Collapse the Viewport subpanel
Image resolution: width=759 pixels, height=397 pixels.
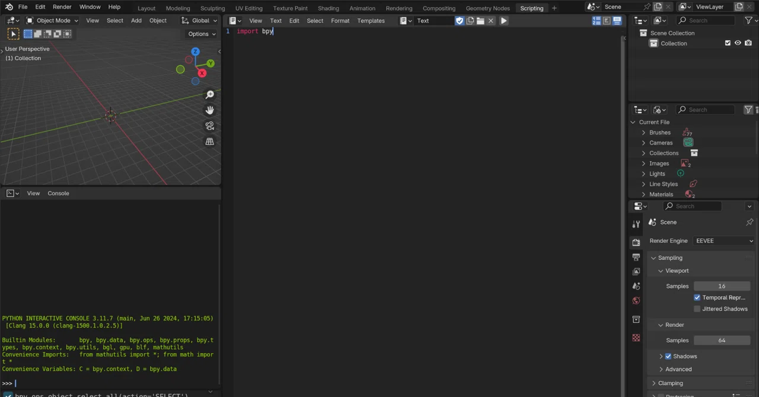[660, 271]
